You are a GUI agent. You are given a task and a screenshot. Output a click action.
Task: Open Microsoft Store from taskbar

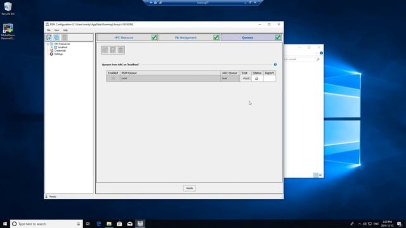[x=119, y=224]
